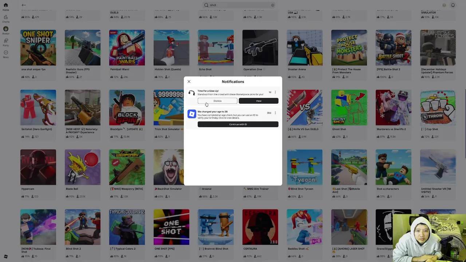Open Avatar in the sidebar

(5, 31)
